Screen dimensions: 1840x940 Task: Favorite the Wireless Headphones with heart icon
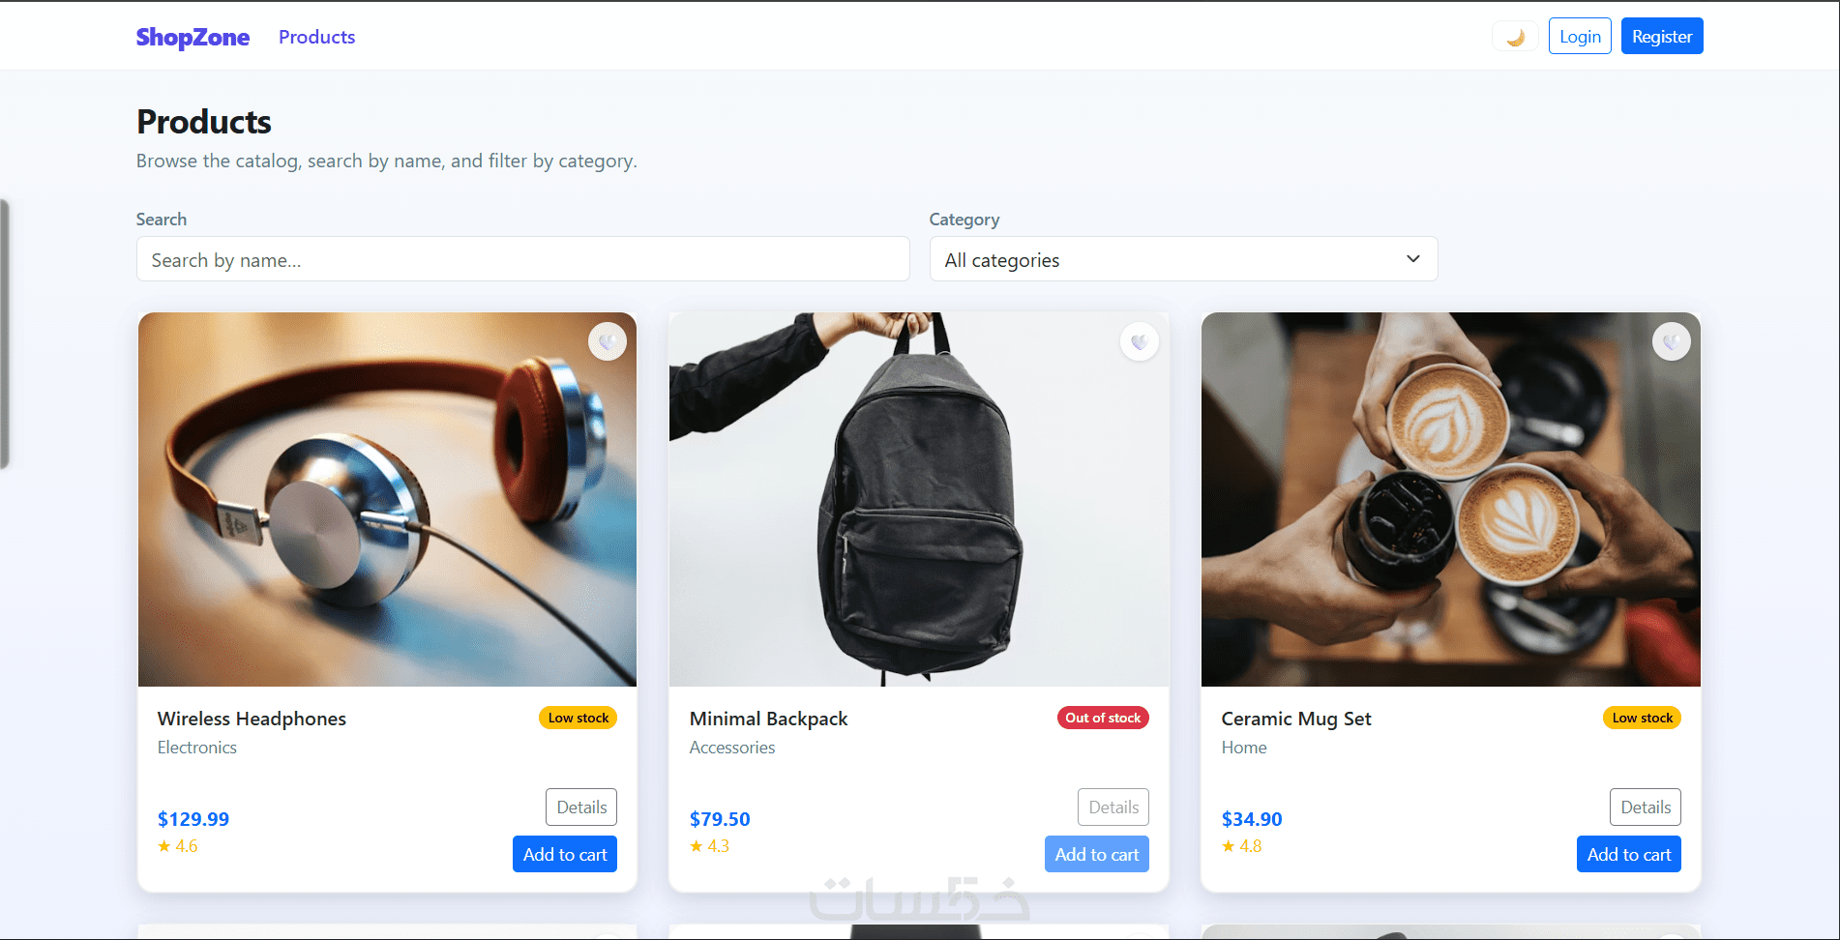608,341
